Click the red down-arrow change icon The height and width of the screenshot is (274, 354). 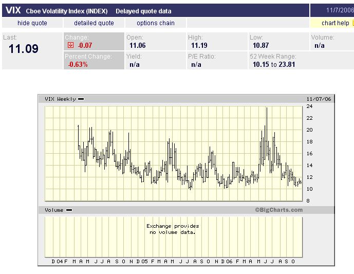pyautogui.click(x=71, y=45)
